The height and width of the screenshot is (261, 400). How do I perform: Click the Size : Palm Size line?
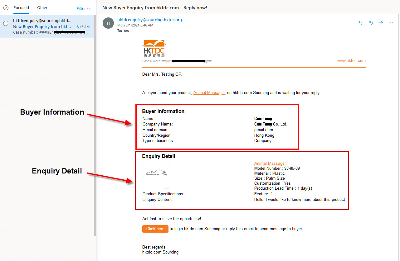click(x=270, y=178)
